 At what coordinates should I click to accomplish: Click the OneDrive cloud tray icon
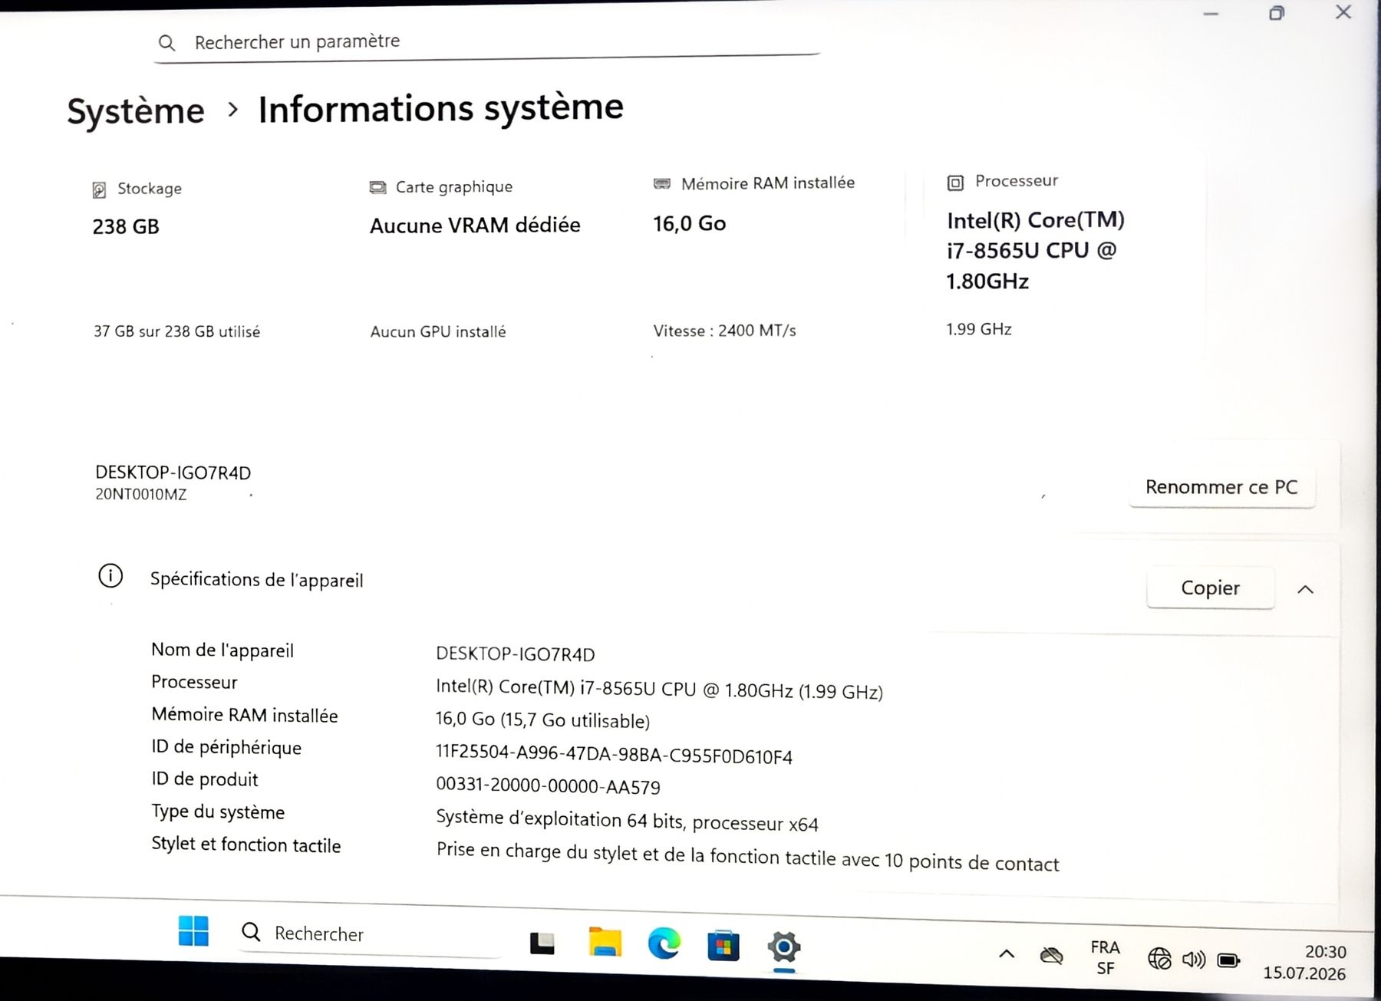point(1051,956)
